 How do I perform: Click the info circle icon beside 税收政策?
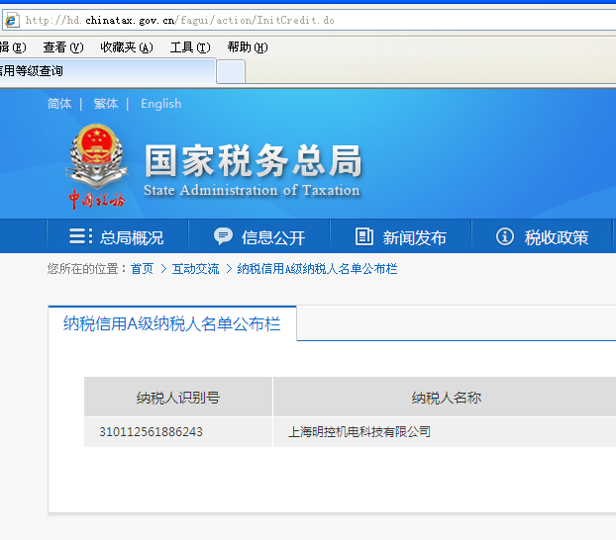point(505,236)
